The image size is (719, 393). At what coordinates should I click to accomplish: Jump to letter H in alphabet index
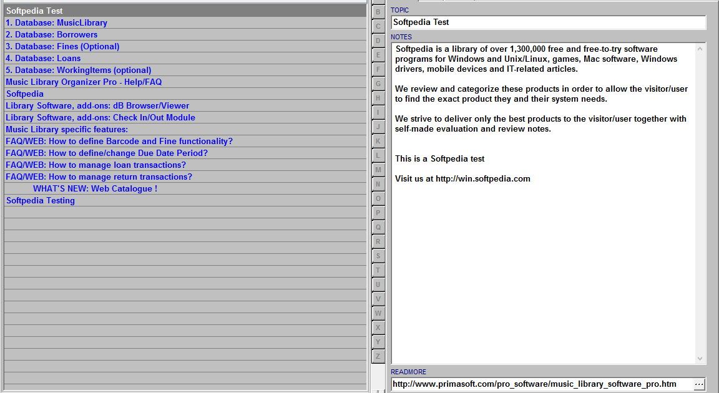click(x=378, y=98)
